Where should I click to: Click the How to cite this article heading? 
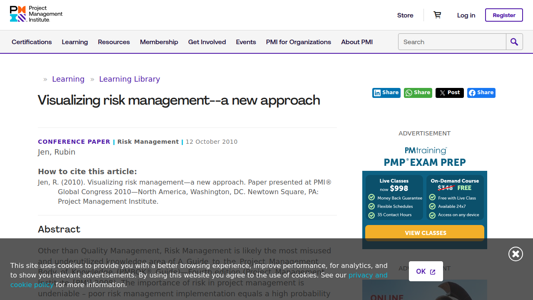click(x=87, y=172)
